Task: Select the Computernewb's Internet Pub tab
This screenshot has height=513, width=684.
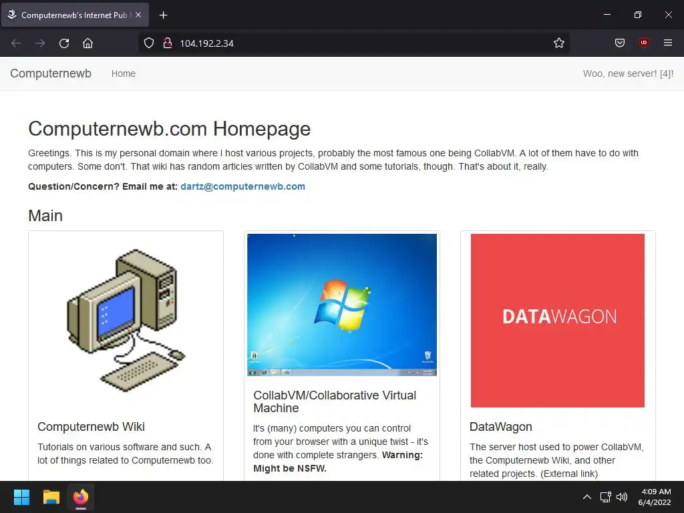Action: coord(75,15)
